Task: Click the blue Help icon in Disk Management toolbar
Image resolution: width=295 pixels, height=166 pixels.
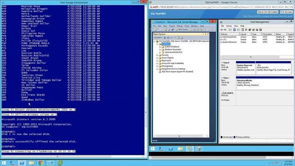Action: [235, 30]
